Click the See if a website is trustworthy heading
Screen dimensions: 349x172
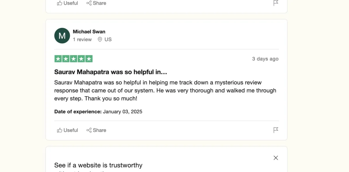[x=98, y=165]
